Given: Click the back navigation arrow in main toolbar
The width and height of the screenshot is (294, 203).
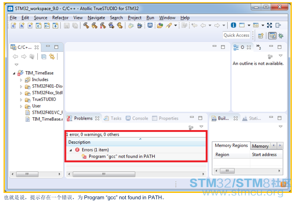Looking at the screenshot, I should click(x=203, y=25).
